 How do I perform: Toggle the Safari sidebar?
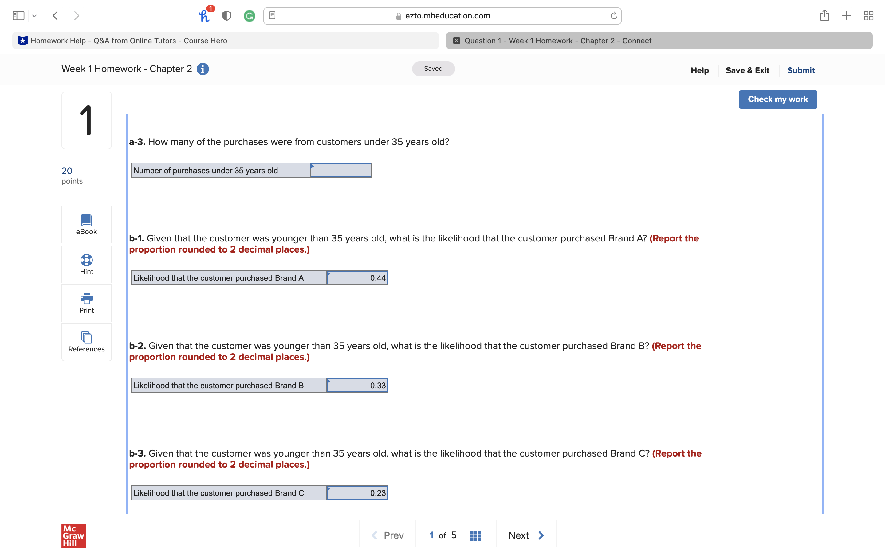coord(18,16)
